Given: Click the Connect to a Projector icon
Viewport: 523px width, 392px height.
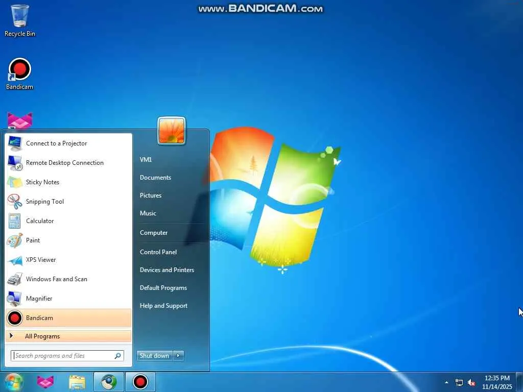Looking at the screenshot, I should click(15, 143).
